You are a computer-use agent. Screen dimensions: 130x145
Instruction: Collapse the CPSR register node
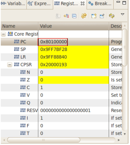[x=10, y=65]
